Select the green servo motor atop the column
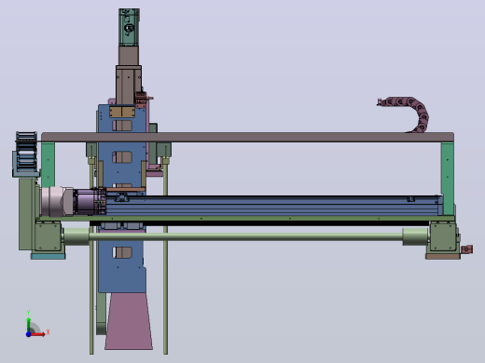This screenshot has width=485, height=363. click(129, 27)
